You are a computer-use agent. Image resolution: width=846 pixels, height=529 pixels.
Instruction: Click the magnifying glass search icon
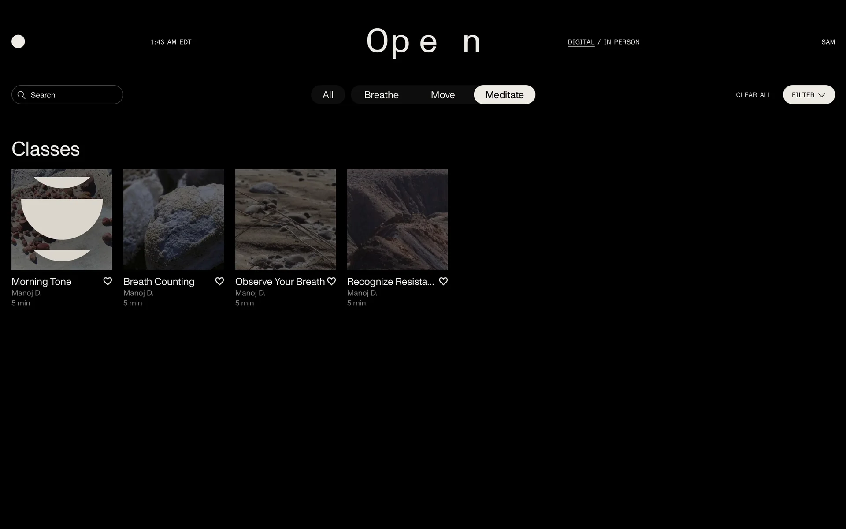tap(21, 95)
